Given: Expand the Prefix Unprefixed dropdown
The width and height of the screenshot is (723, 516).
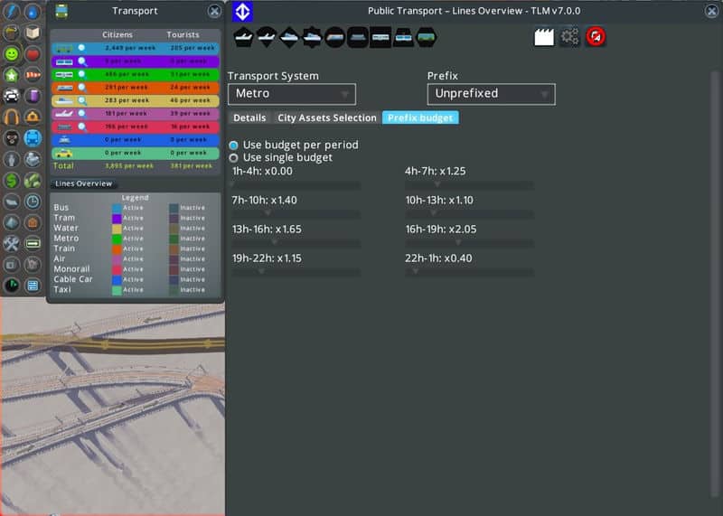Looking at the screenshot, I should 491,94.
